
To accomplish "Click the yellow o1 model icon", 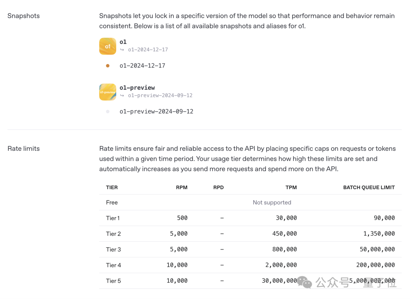I will point(107,46).
